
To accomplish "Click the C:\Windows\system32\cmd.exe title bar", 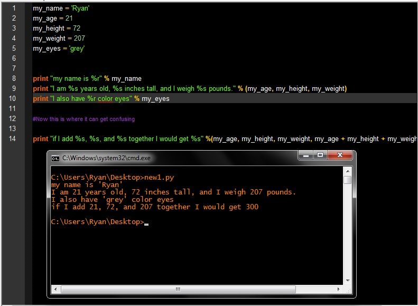I will (174, 157).
